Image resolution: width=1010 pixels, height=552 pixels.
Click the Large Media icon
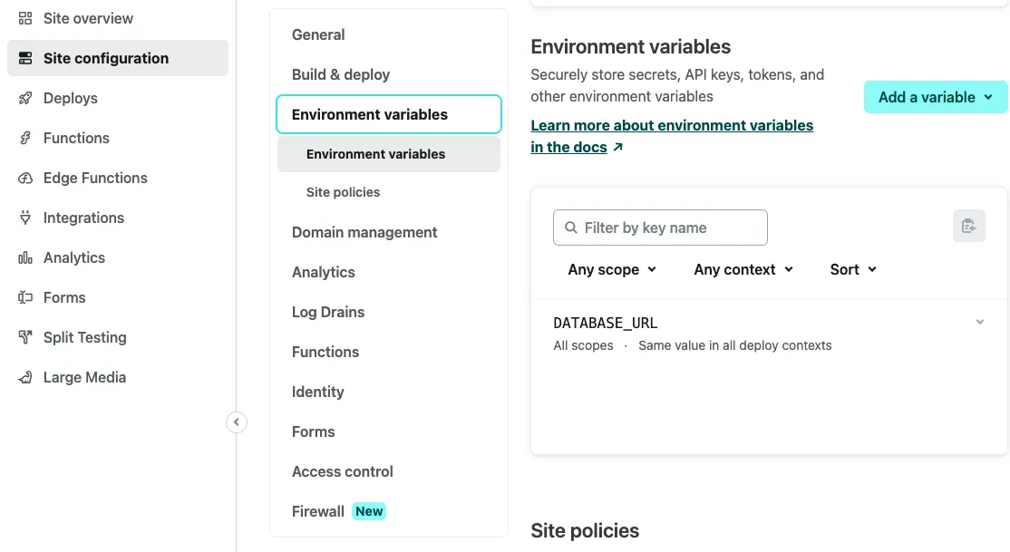point(25,377)
